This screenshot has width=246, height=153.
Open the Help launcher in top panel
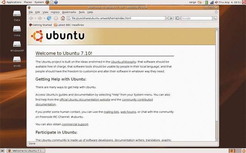tap(56, 2)
